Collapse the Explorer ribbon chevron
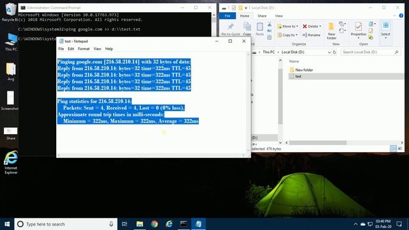Image resolution: width=409 pixels, height=230 pixels. point(394,15)
